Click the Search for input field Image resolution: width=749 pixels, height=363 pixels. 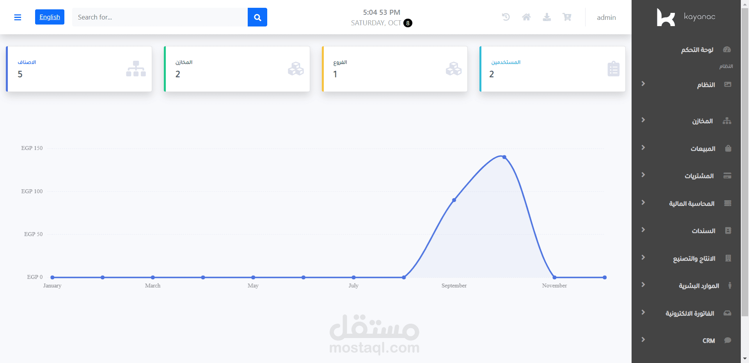coord(160,17)
